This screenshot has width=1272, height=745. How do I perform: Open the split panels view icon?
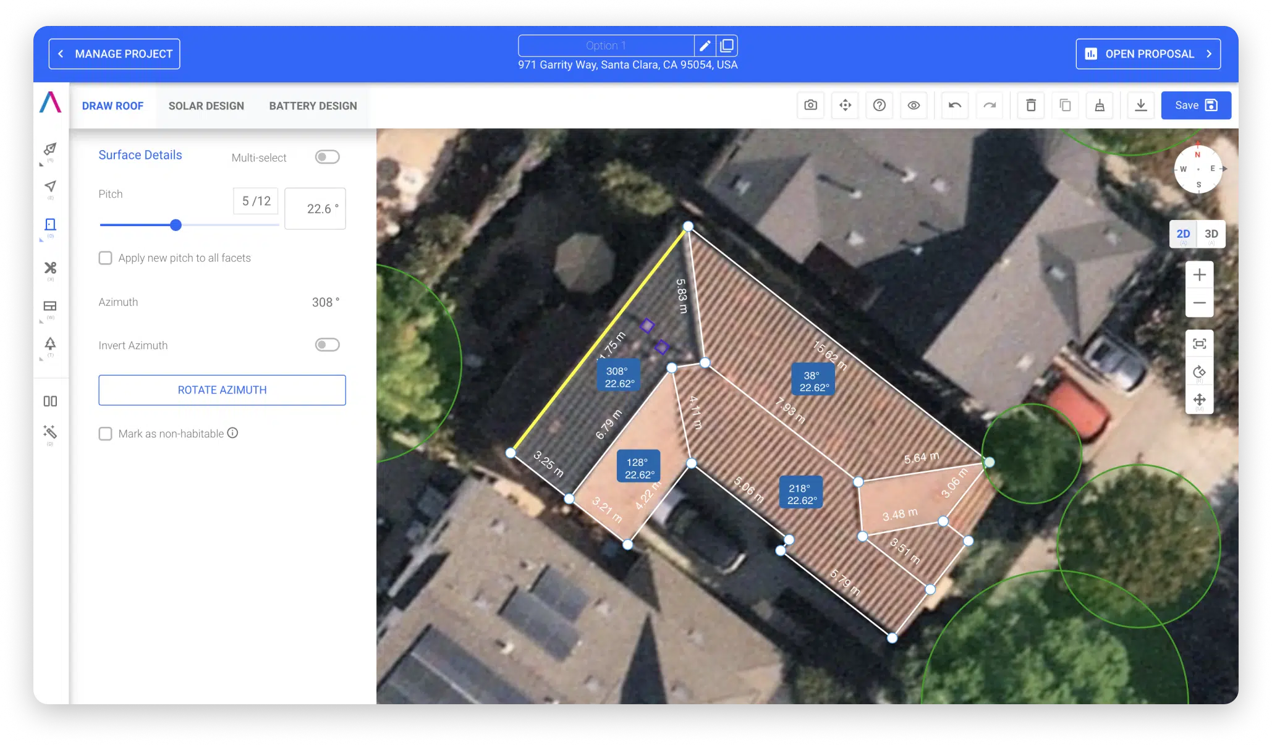point(50,401)
